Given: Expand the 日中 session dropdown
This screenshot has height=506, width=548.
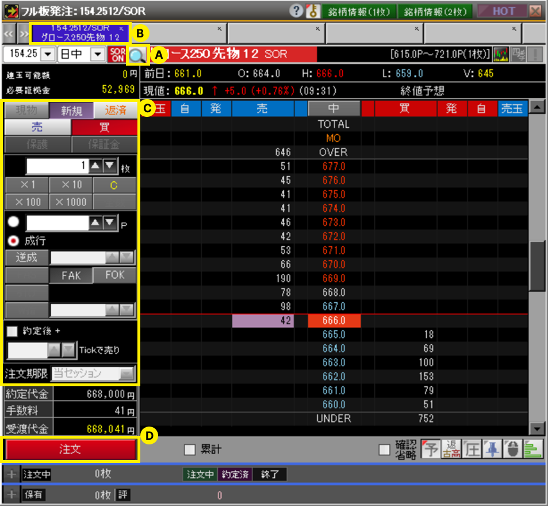Looking at the screenshot, I should [98, 55].
